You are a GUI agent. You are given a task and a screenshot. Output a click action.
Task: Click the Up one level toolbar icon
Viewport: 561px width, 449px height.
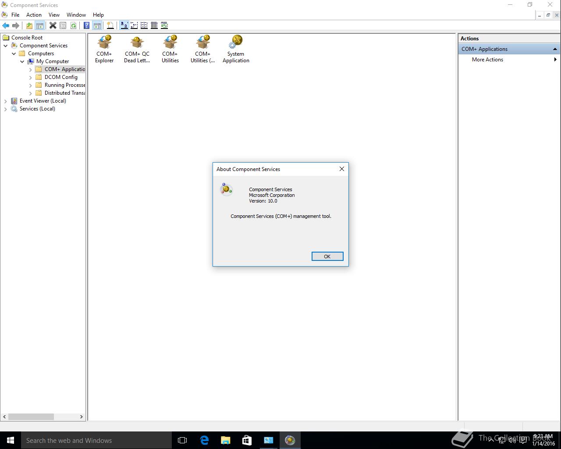point(29,25)
